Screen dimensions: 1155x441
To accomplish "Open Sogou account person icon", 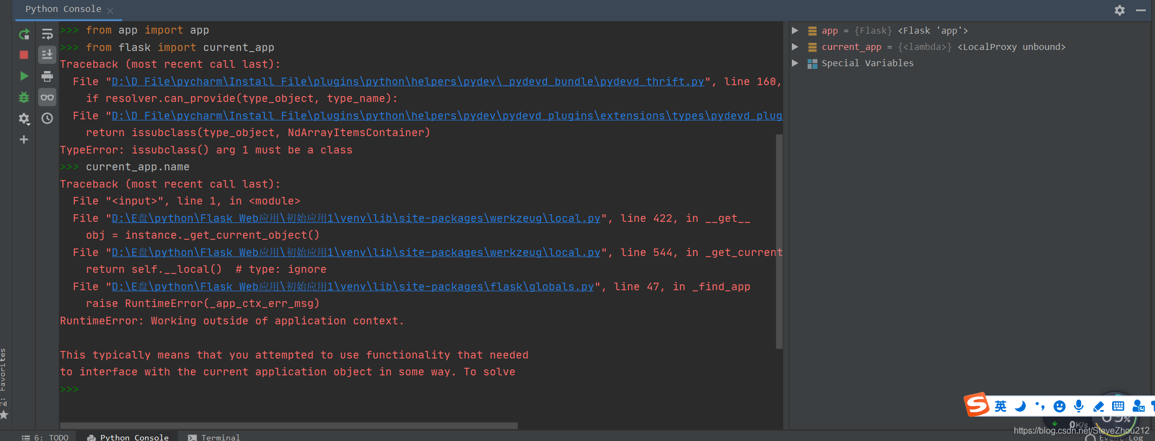I will (1138, 406).
